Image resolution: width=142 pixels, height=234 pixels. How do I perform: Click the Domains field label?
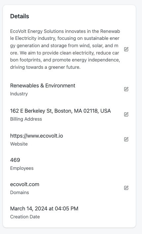point(20,192)
